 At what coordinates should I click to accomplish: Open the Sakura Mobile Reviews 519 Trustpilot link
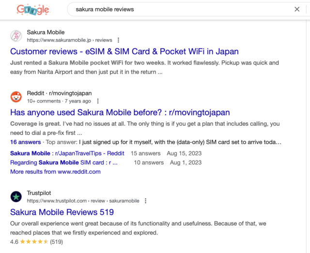[62, 212]
